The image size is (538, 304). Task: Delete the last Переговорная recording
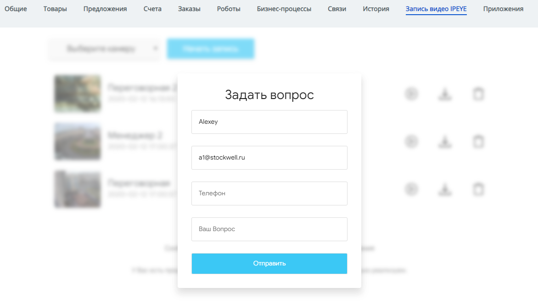478,189
